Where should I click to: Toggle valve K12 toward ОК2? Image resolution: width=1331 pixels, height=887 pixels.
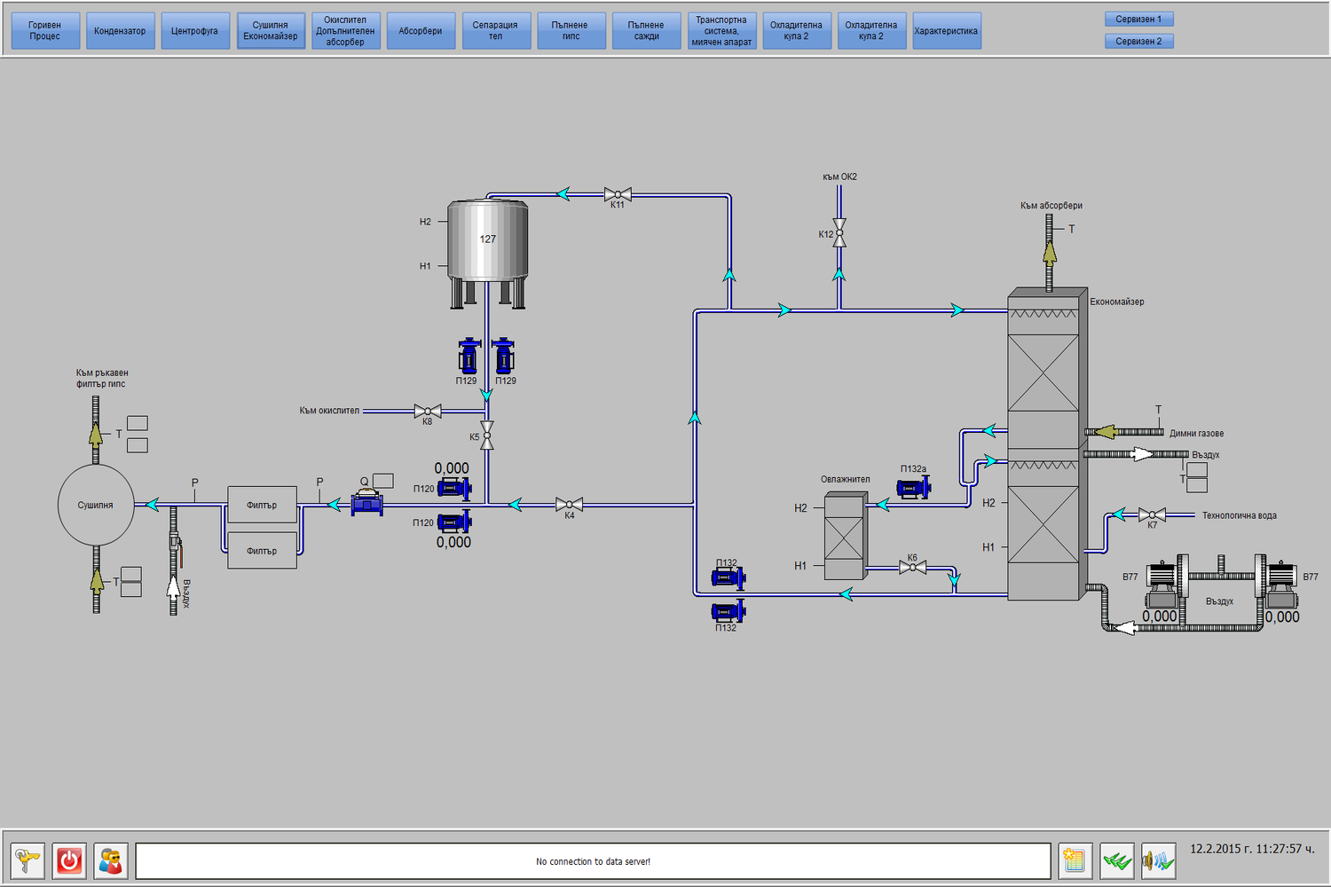839,232
